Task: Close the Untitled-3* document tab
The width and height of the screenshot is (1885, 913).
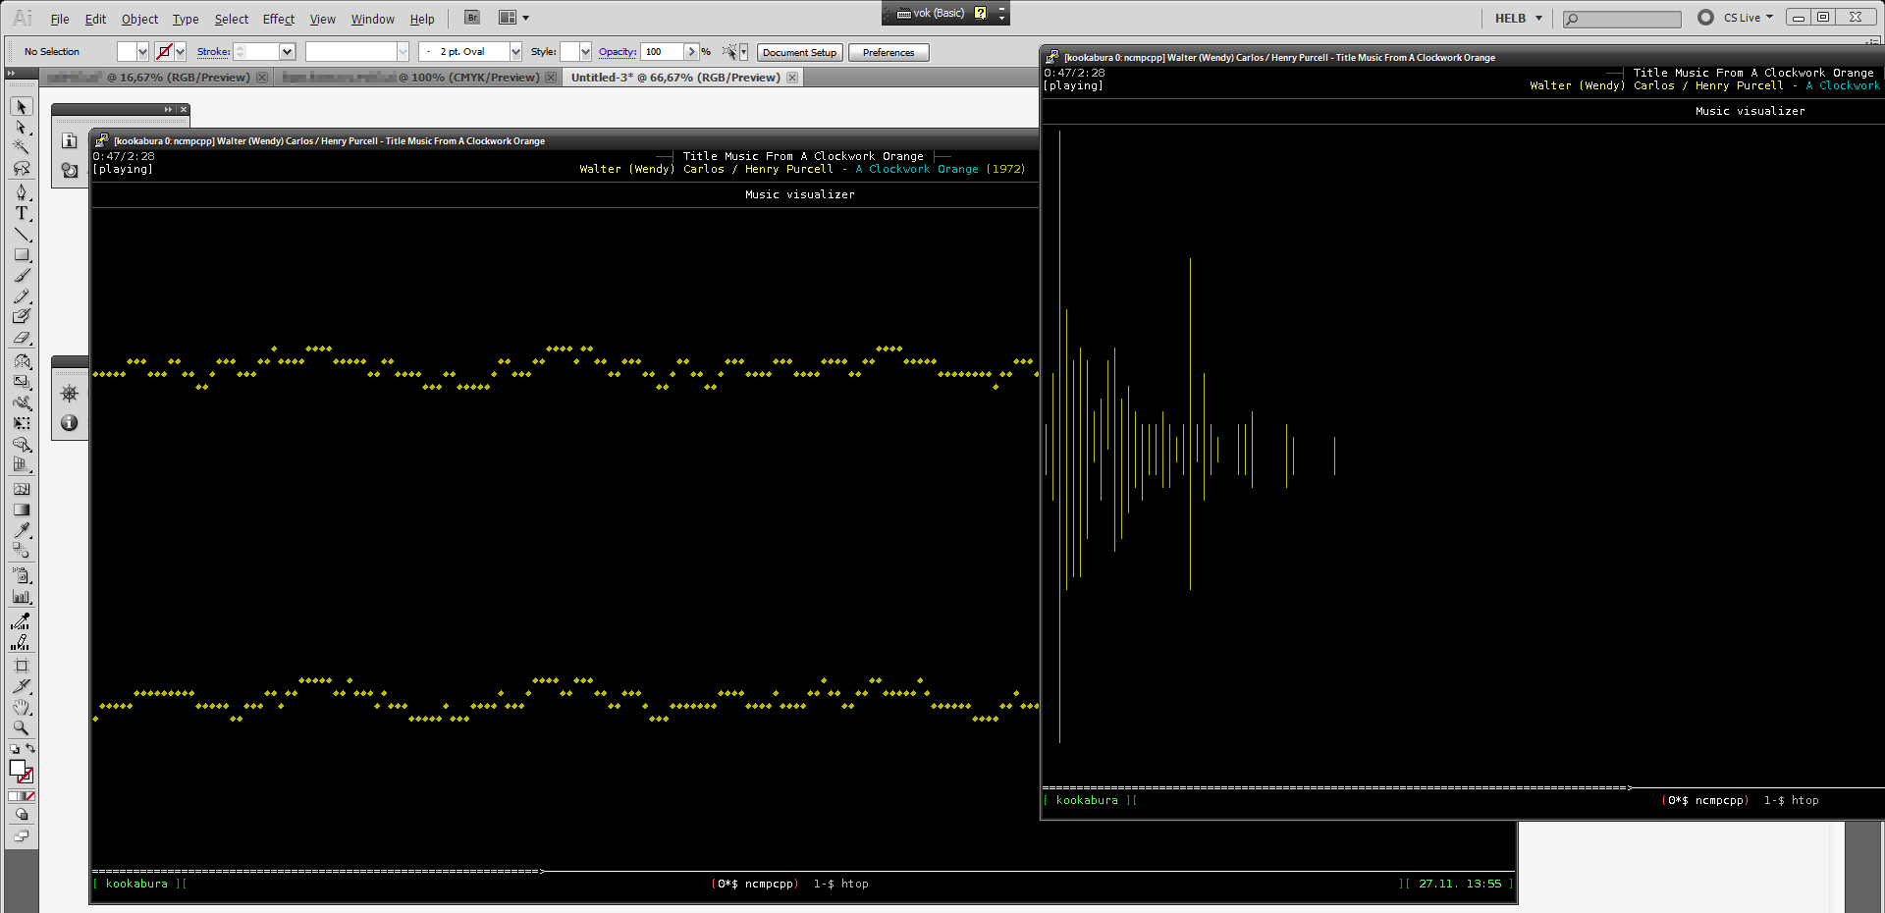Action: pyautogui.click(x=792, y=78)
